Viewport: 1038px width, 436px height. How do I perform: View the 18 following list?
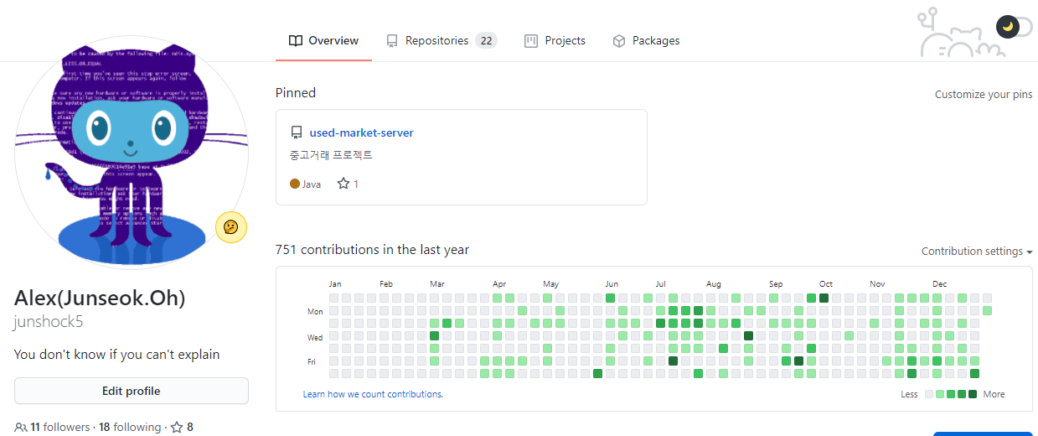coord(130,427)
